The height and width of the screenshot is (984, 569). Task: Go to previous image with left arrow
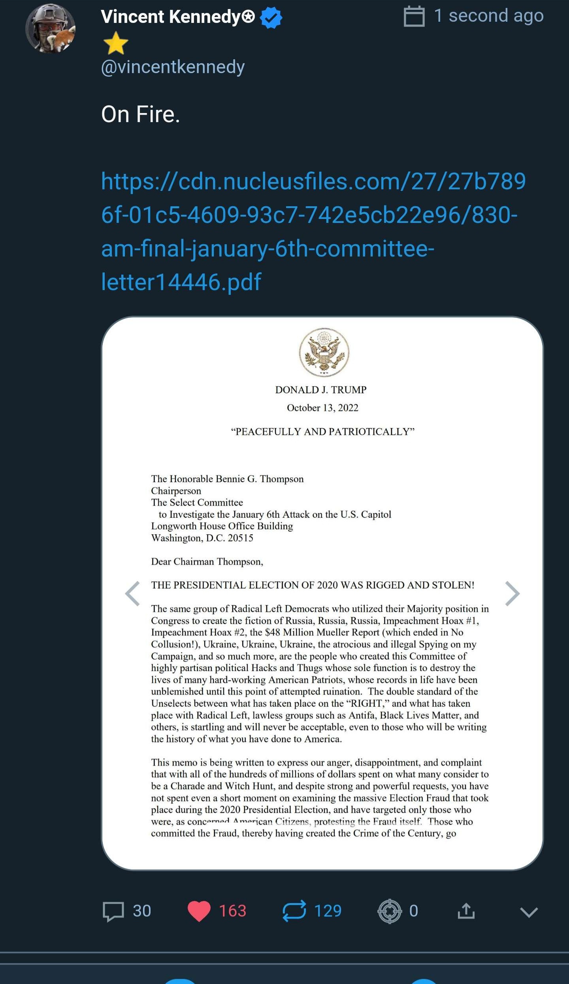pos(133,593)
